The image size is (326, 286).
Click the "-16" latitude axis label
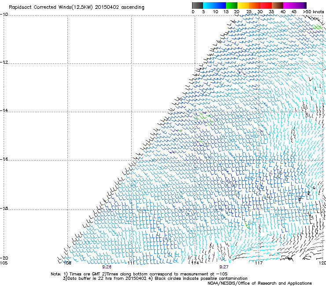(4, 159)
